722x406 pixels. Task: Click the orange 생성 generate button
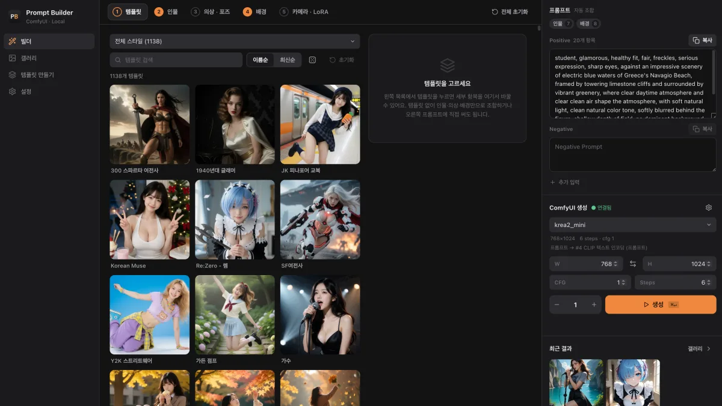pos(661,304)
